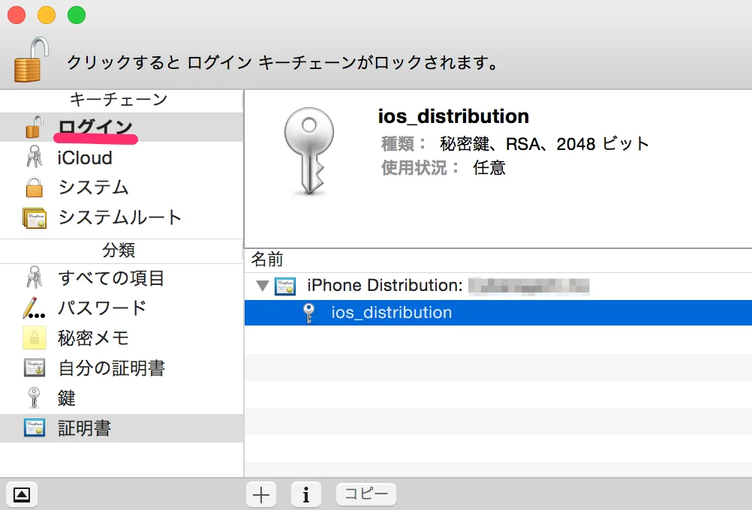
Task: Show すべての項目 category
Action: point(122,278)
